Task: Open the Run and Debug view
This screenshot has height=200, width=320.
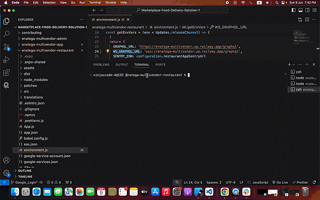Action: (6, 60)
